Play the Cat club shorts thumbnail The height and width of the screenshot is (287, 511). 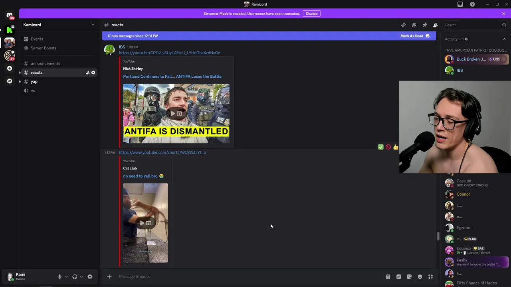[x=145, y=223]
